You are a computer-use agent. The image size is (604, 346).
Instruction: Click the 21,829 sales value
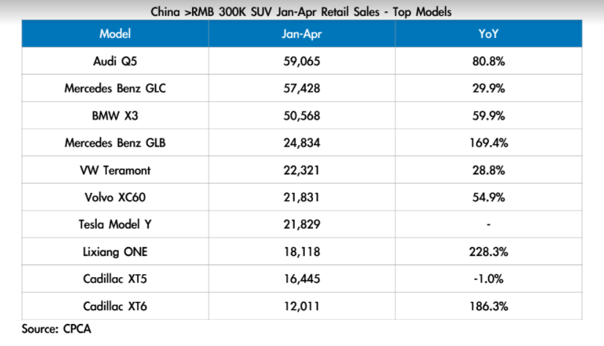(x=301, y=224)
